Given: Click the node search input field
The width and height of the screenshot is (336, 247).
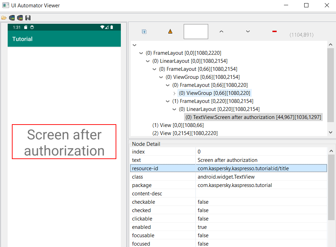Looking at the screenshot, I should click(196, 31).
